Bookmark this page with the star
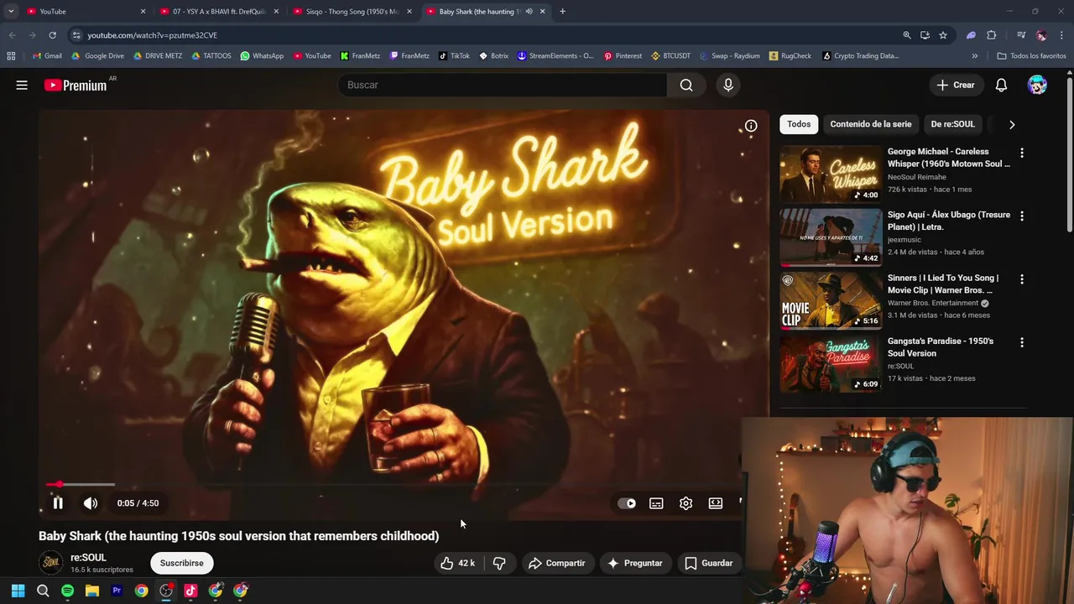 (x=943, y=35)
